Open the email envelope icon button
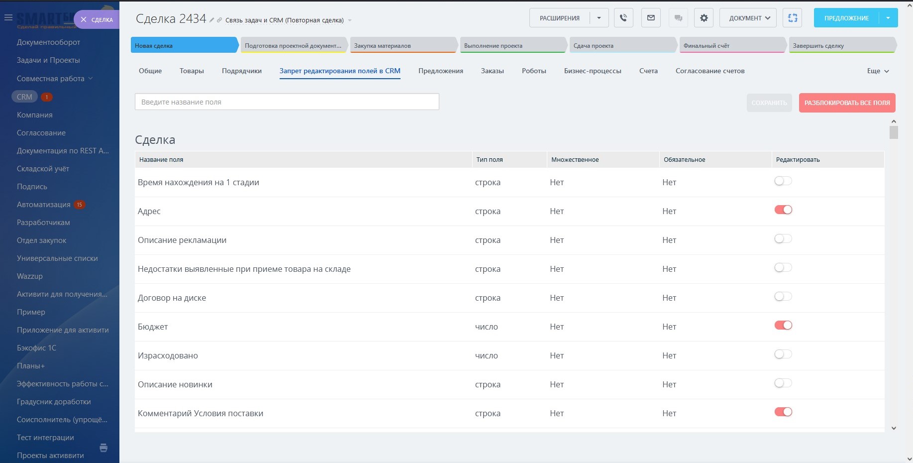This screenshot has height=463, width=913. [651, 18]
